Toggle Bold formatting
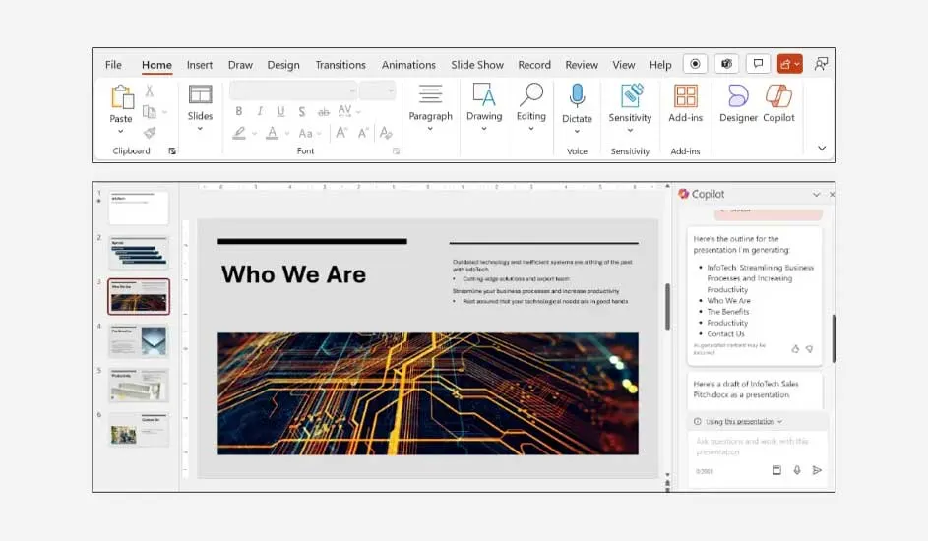 coord(238,111)
